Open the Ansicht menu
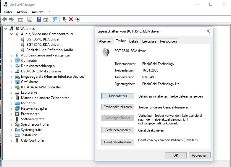The width and height of the screenshot is (231, 167). click(38, 12)
